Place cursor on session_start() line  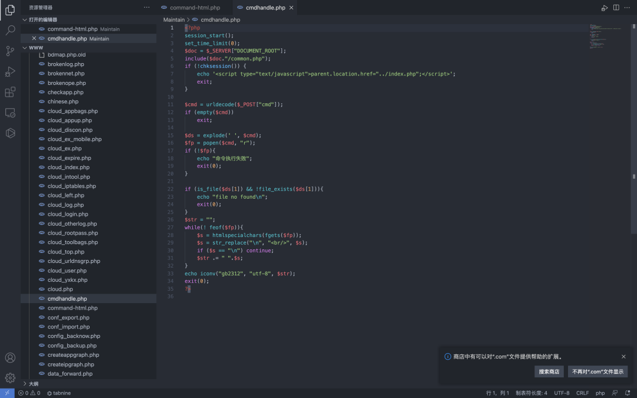pos(209,35)
